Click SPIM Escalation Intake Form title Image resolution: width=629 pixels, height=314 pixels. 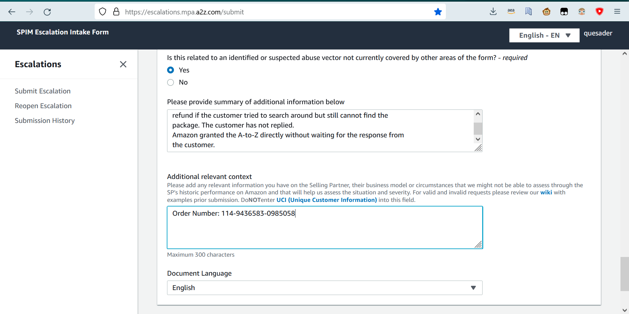click(x=63, y=32)
